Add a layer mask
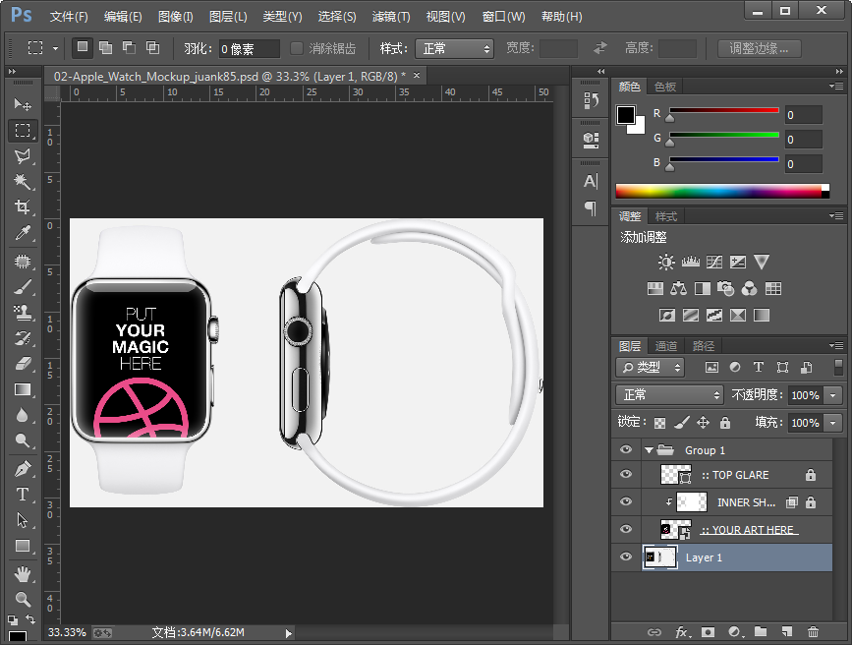The image size is (852, 645). [x=708, y=632]
